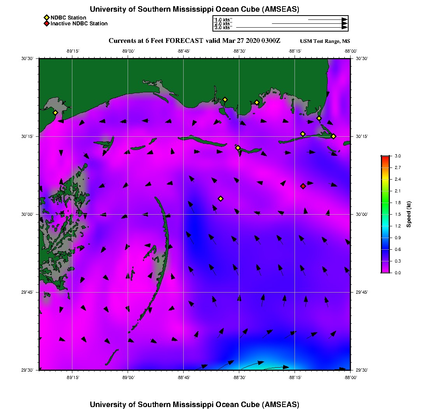Click the 1.0 kts scale arrow label
Viewport: 428px width, 409px height.
click(223, 19)
